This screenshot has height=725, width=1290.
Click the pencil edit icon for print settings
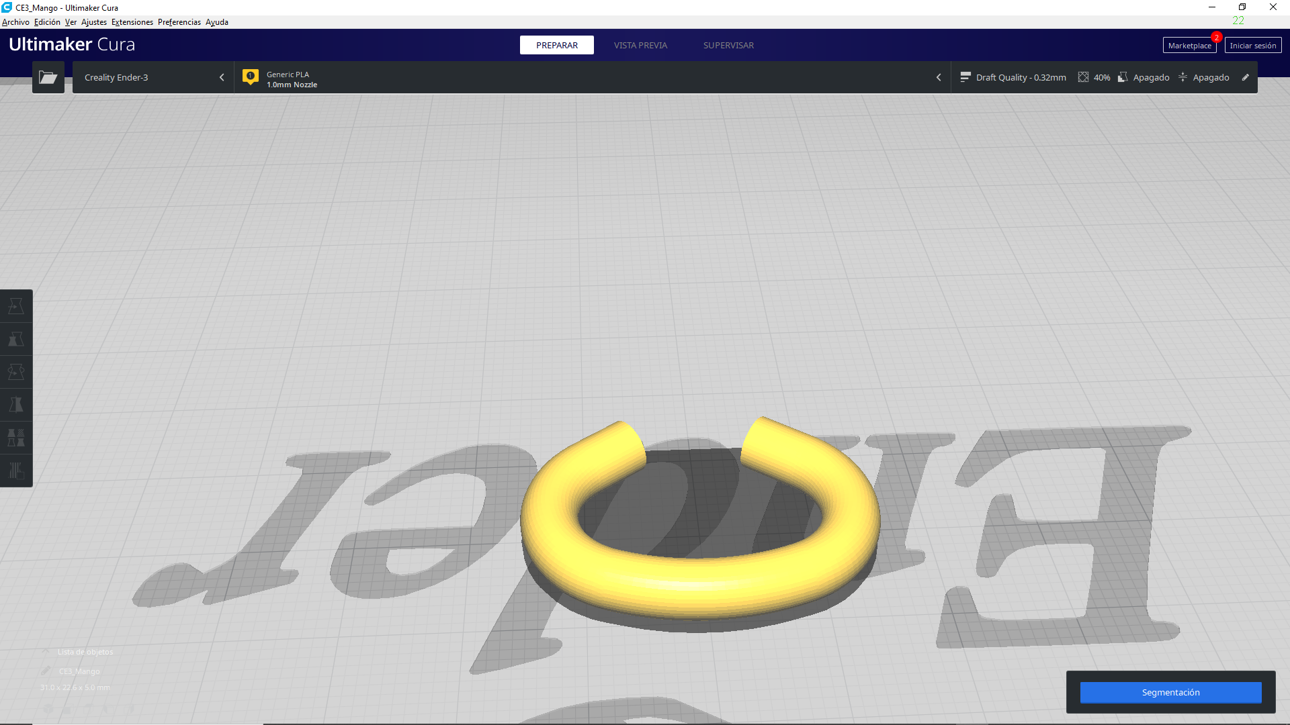(1245, 77)
